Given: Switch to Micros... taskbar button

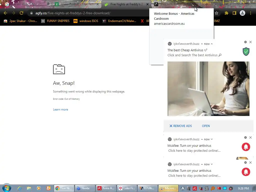Looking at the screenshot, I should pyautogui.click(x=169, y=188).
